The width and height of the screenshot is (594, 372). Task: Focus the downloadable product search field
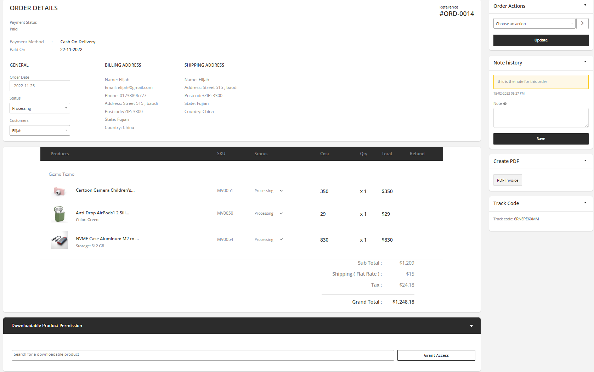203,355
